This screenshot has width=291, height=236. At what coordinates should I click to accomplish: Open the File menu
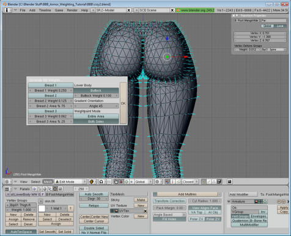(x=23, y=10)
